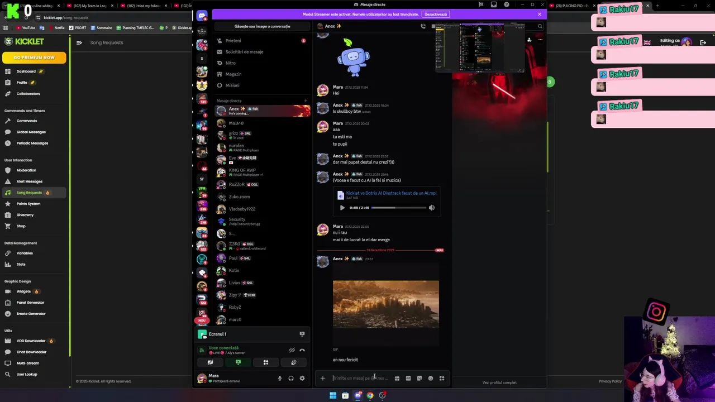Screen dimensions: 715x402
Task: Open Netflix bookmark in browser bar
Action: pyautogui.click(x=56, y=28)
